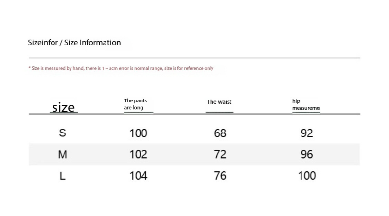Select hip value 100 in L row
This screenshot has width=389, height=216.
(x=307, y=176)
